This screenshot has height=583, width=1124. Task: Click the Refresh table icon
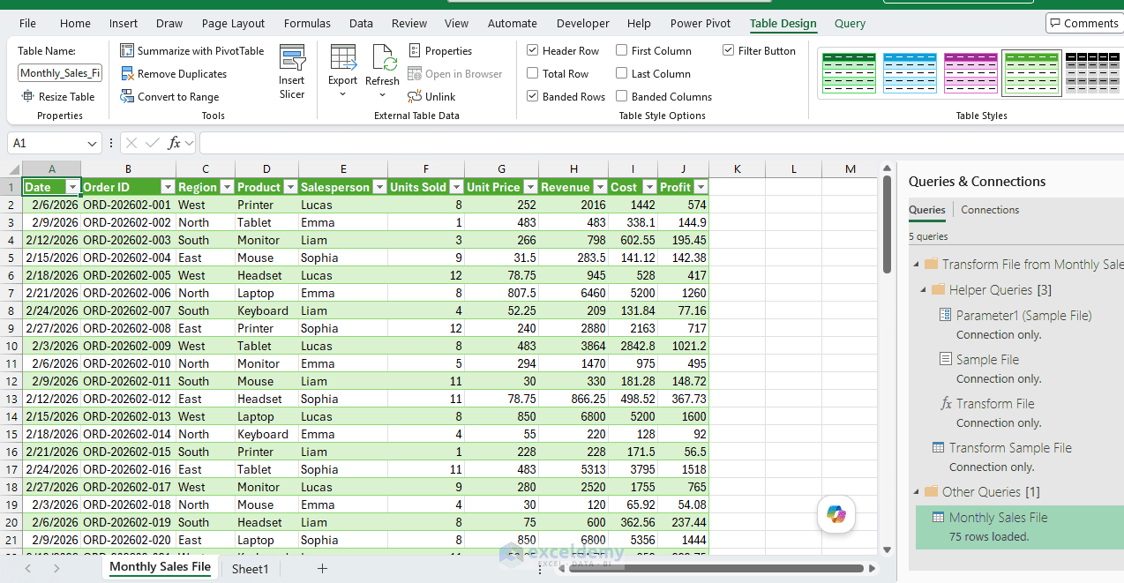(384, 58)
